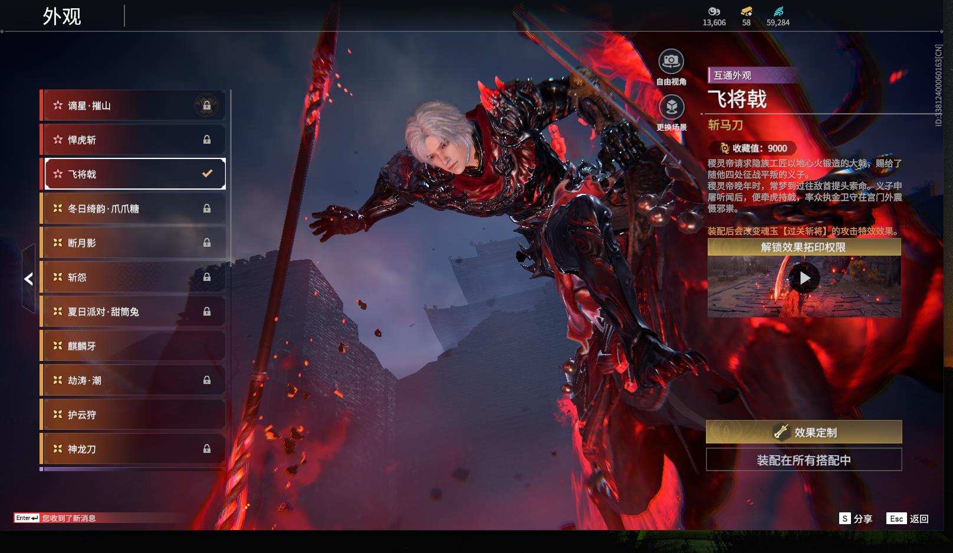
Task: Click the lock icon on 断月影
Action: pos(207,243)
